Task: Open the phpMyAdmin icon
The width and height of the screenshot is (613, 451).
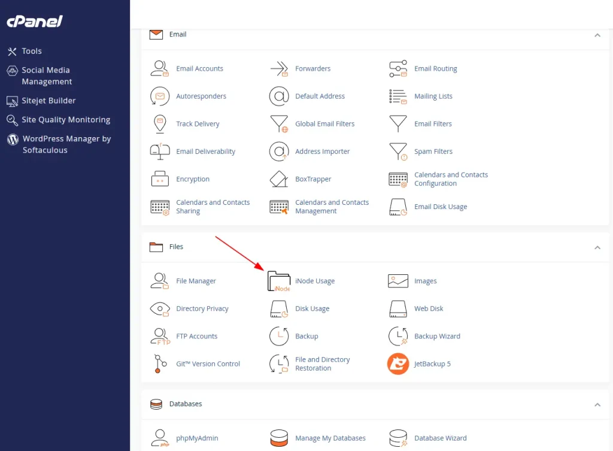Action: coord(159,438)
